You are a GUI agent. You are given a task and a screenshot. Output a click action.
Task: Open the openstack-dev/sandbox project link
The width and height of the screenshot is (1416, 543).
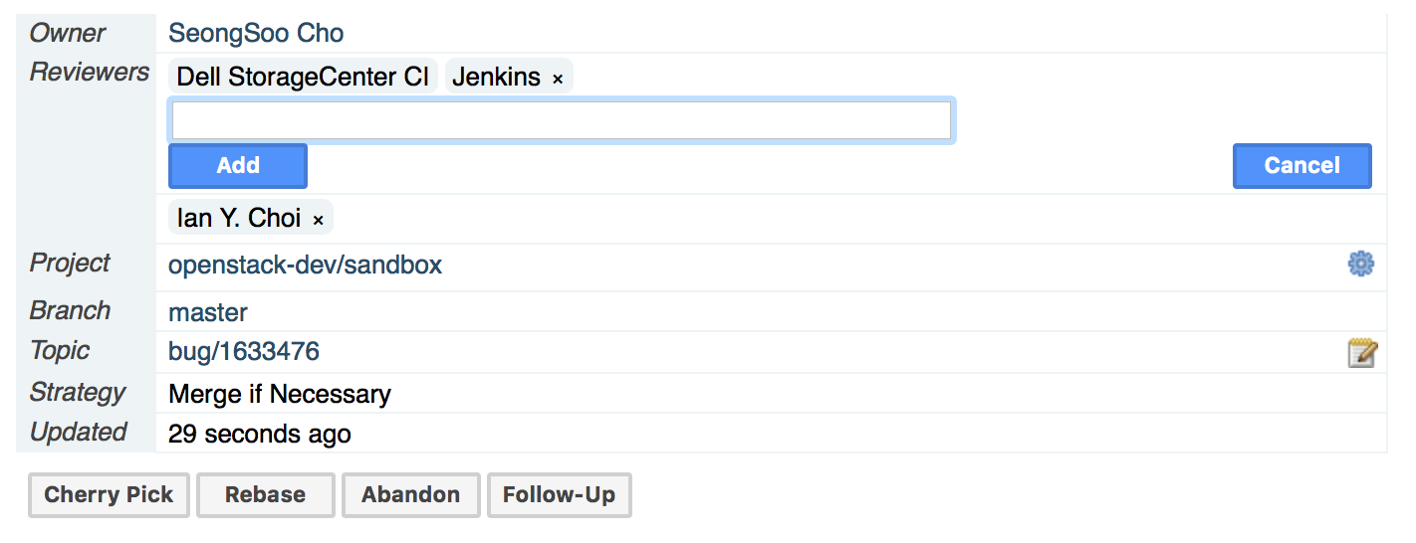(x=306, y=266)
